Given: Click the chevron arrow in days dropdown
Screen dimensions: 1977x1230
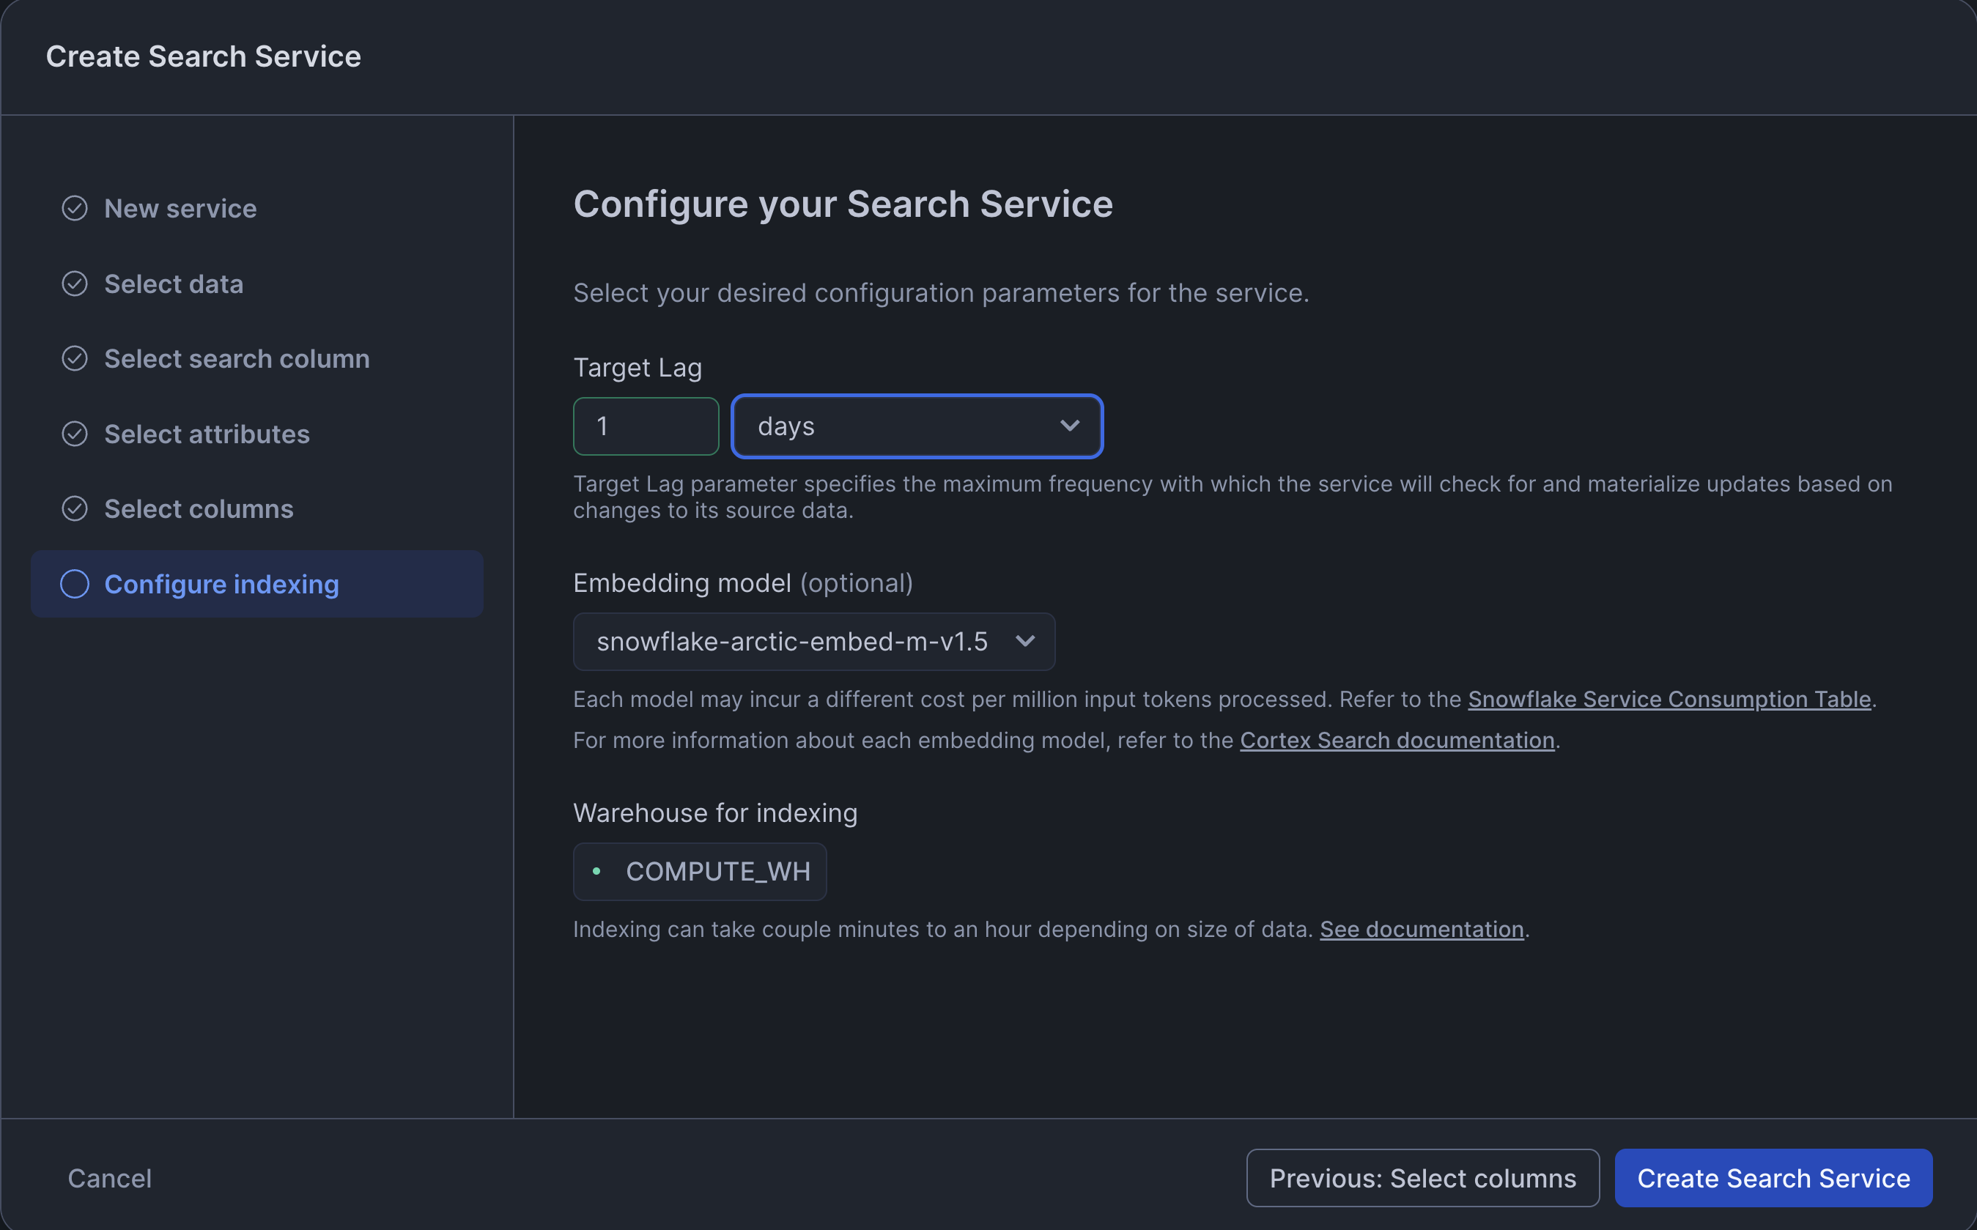Looking at the screenshot, I should [1069, 426].
